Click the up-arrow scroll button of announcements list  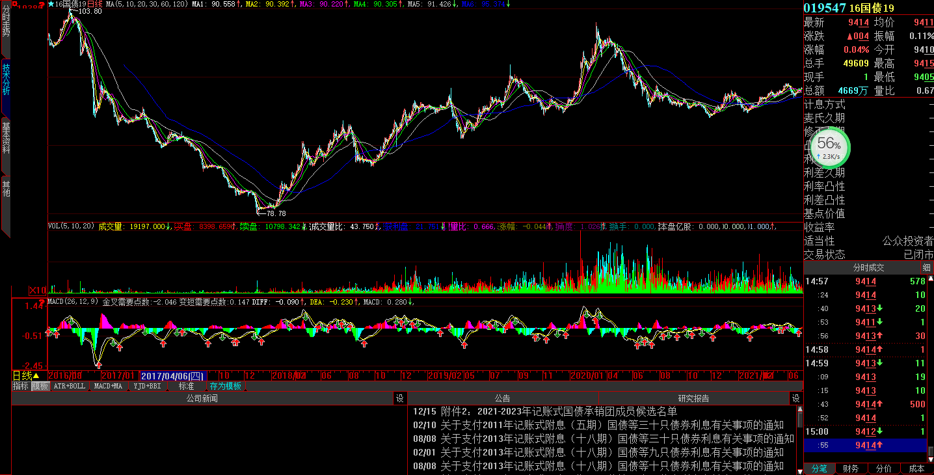pos(799,411)
